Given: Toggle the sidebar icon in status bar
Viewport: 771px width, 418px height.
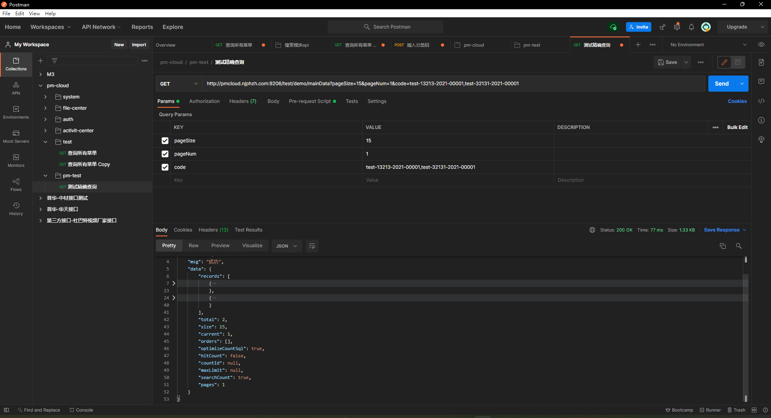Looking at the screenshot, I should click(x=6, y=410).
